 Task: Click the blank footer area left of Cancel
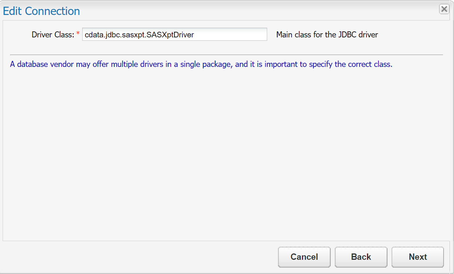138,257
